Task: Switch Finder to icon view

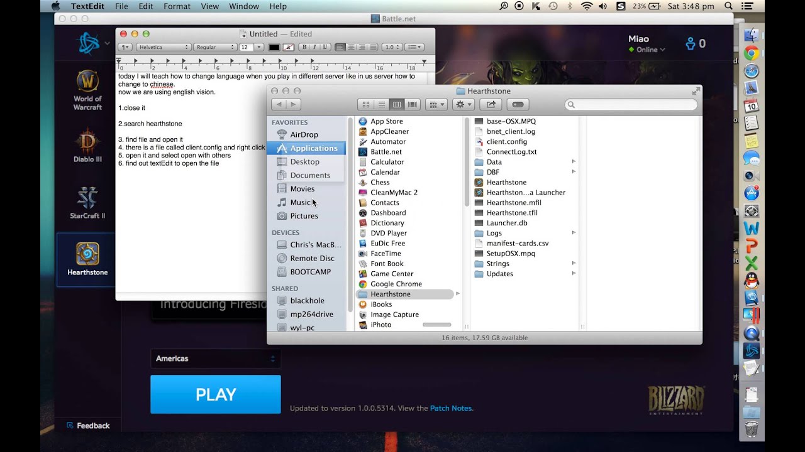Action: click(x=365, y=104)
